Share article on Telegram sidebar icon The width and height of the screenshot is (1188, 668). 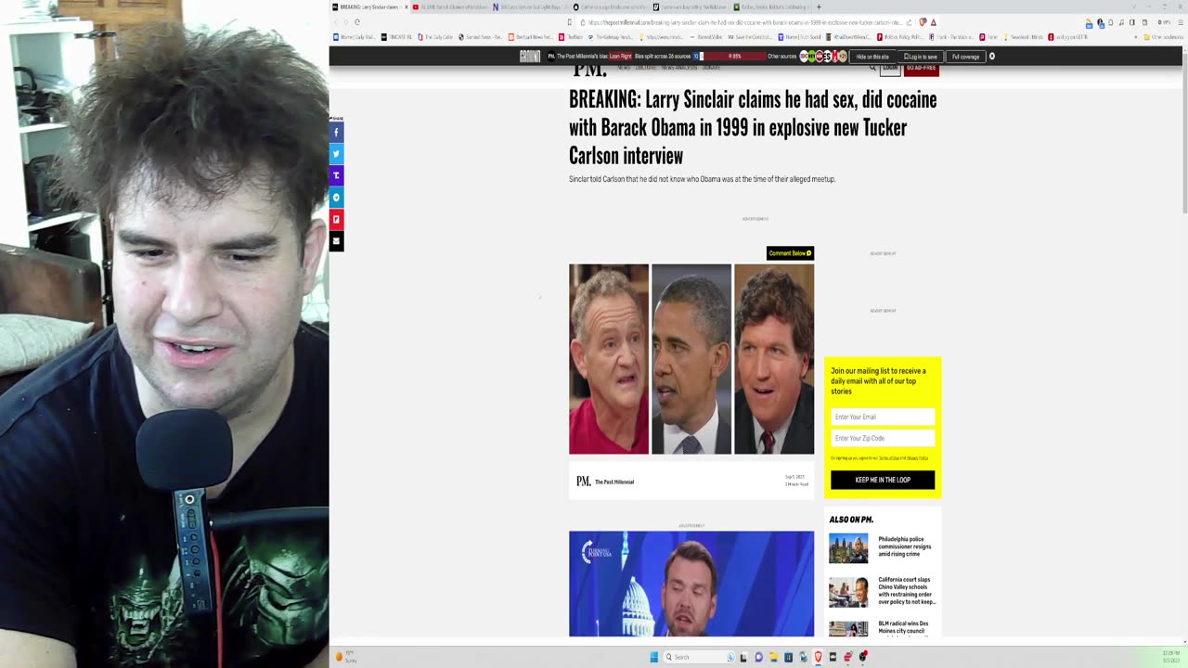(336, 197)
